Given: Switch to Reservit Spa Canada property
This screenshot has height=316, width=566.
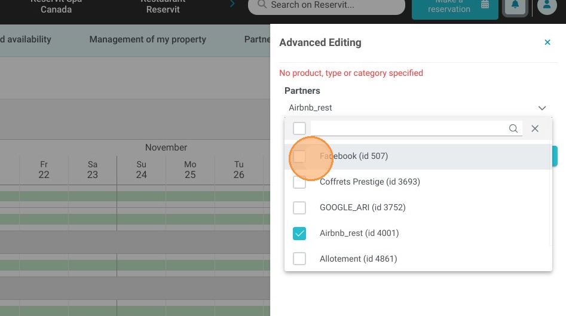Looking at the screenshot, I should pyautogui.click(x=56, y=7).
